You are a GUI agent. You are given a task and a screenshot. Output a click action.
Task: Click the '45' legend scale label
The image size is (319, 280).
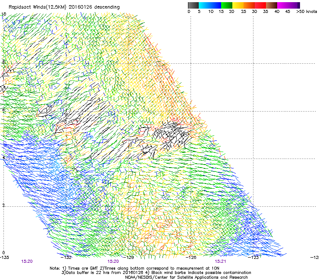pyautogui.click(x=288, y=12)
